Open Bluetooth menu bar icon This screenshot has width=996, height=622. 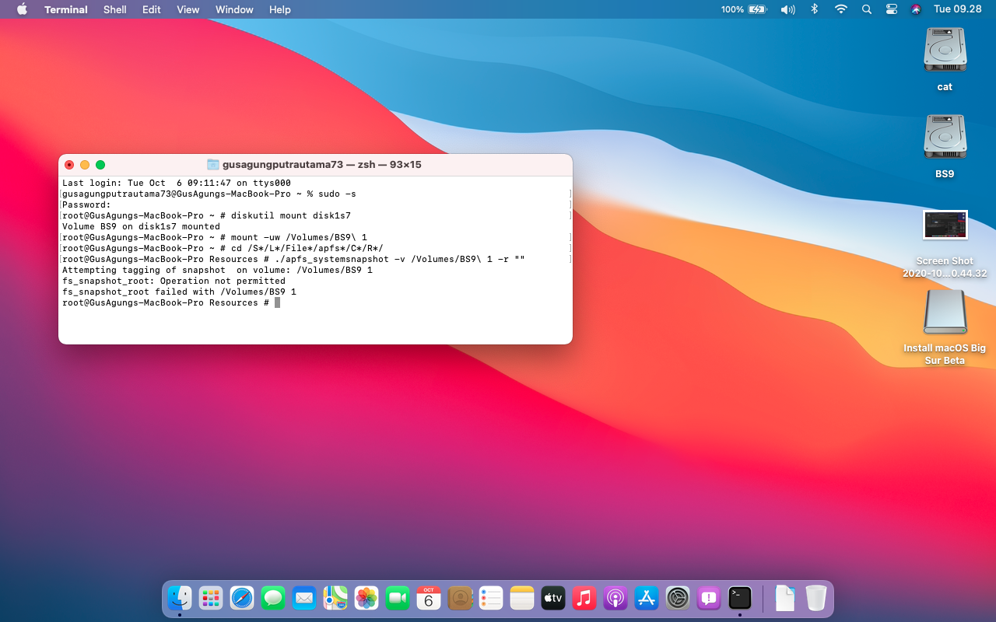tap(815, 9)
